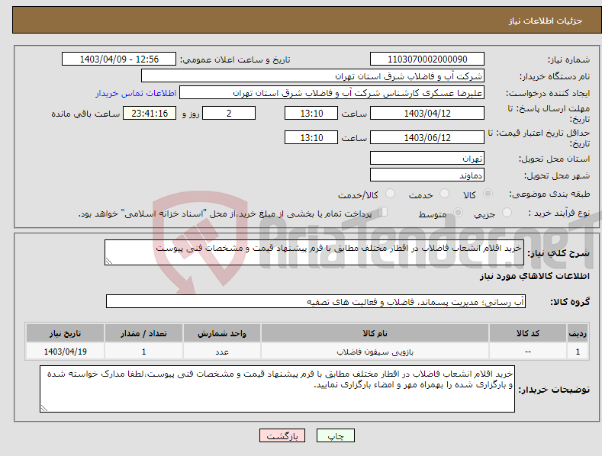Click the item name بازویی سیفون فاضلاب
The image size is (602, 456).
(x=375, y=352)
